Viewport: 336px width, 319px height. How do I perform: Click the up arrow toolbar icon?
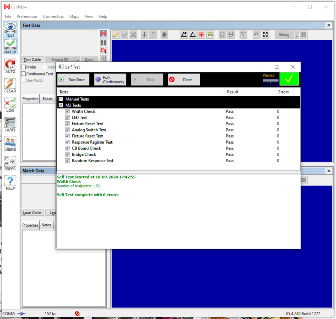click(x=153, y=34)
